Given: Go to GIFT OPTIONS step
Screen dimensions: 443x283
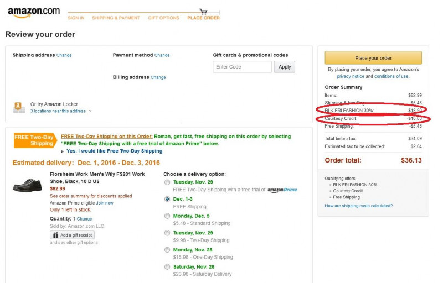Looking at the screenshot, I should coord(163,18).
